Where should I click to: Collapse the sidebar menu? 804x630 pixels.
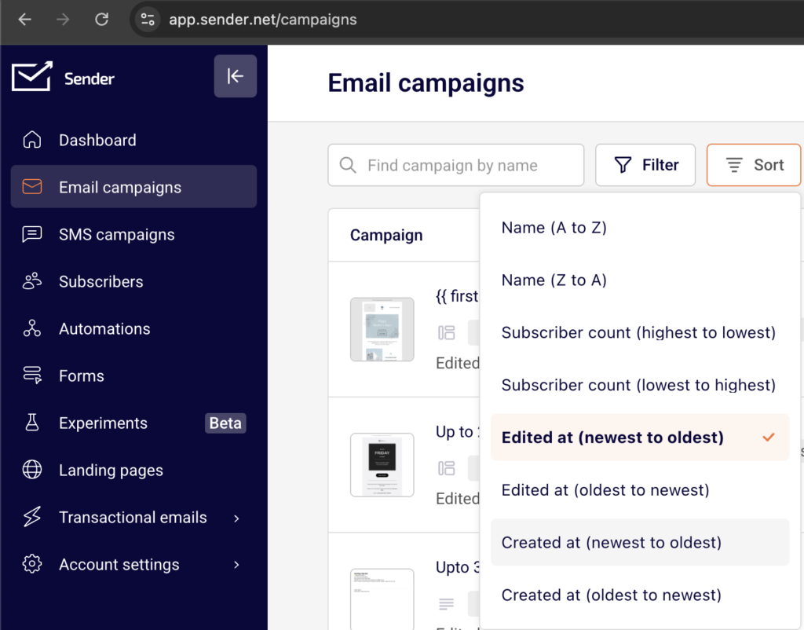(236, 76)
